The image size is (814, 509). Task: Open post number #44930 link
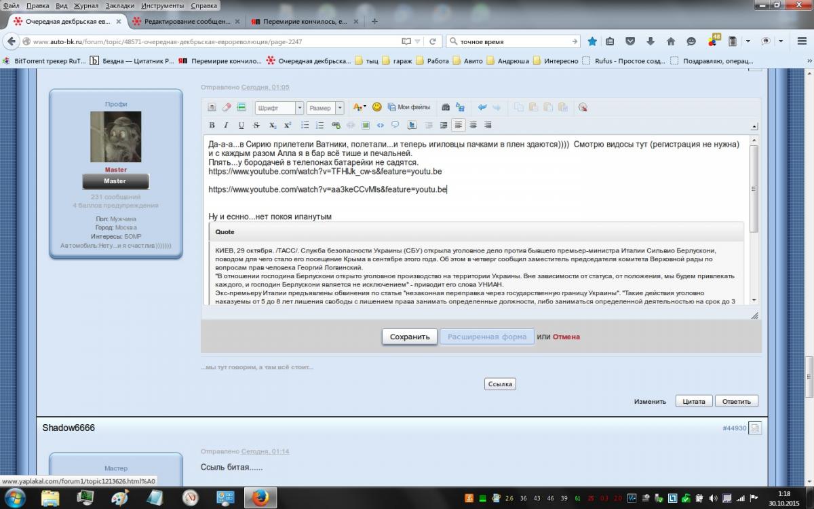coord(734,428)
